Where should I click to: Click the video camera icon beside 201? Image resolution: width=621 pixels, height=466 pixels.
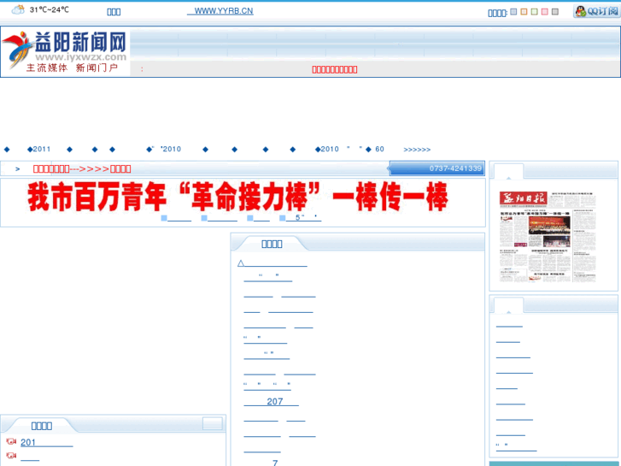click(11, 441)
